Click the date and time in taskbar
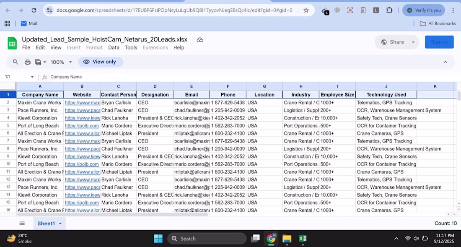461x247 pixels. pos(445,239)
